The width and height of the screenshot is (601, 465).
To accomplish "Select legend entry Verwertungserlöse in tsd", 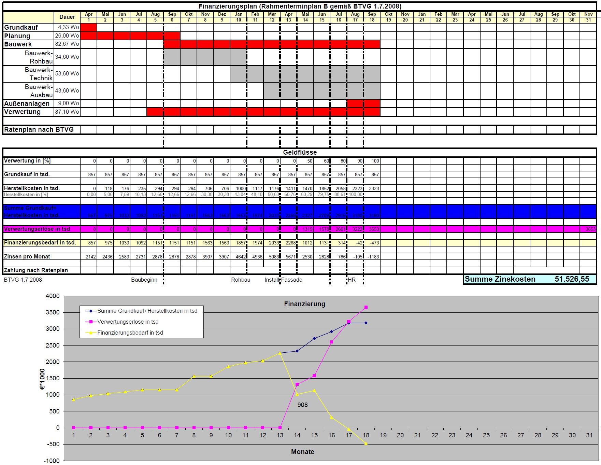I will (122, 322).
